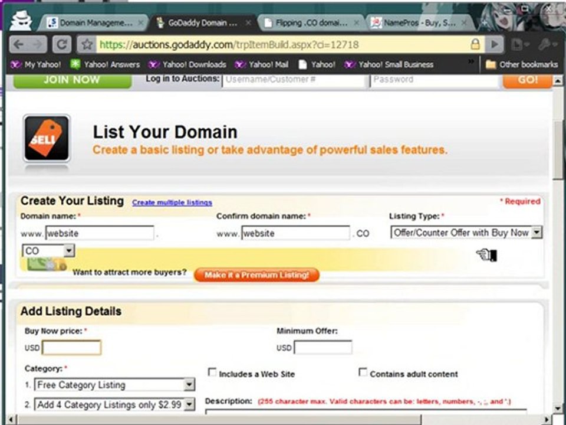Bookmark this page with the star icon
The height and width of the screenshot is (425, 566).
coord(87,44)
